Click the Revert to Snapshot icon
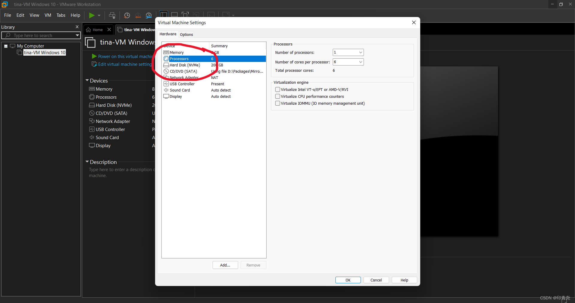575x303 pixels. tap(138, 15)
